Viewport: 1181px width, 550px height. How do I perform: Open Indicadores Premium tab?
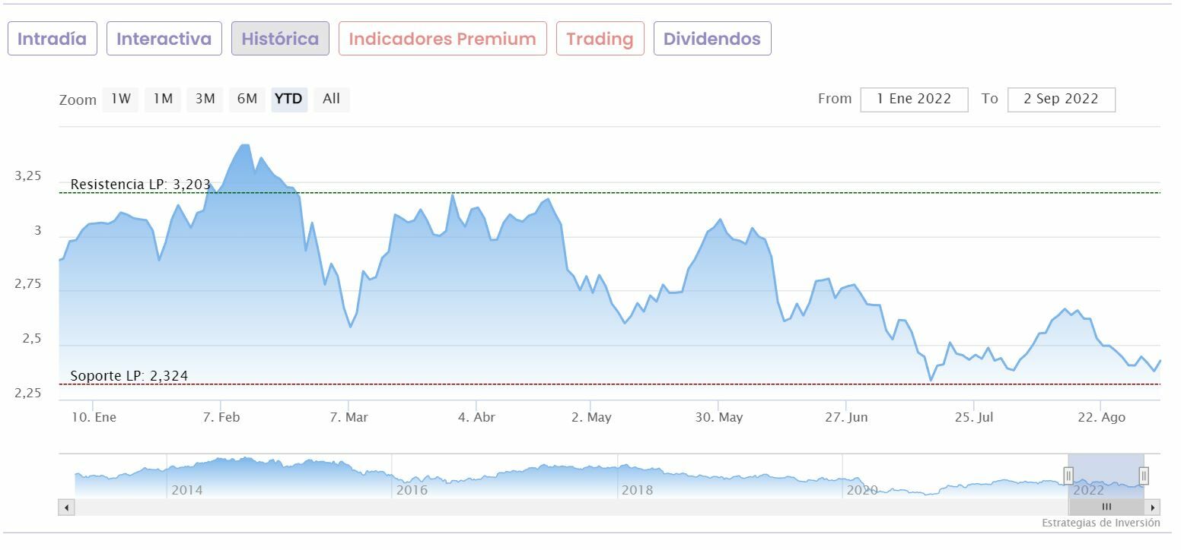442,39
